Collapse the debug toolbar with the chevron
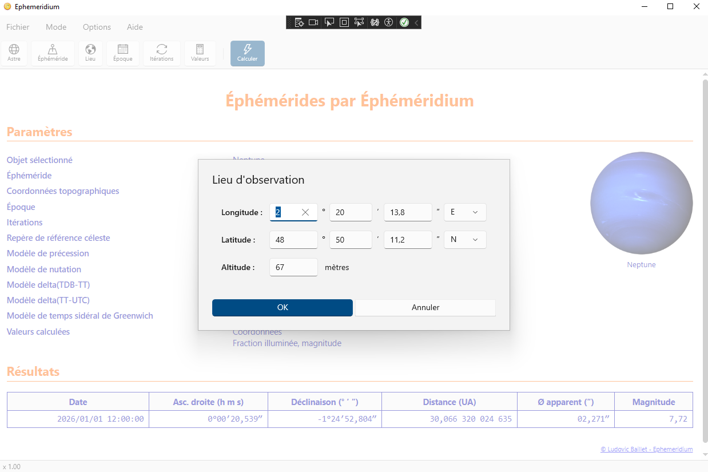708x472 pixels. click(x=416, y=22)
